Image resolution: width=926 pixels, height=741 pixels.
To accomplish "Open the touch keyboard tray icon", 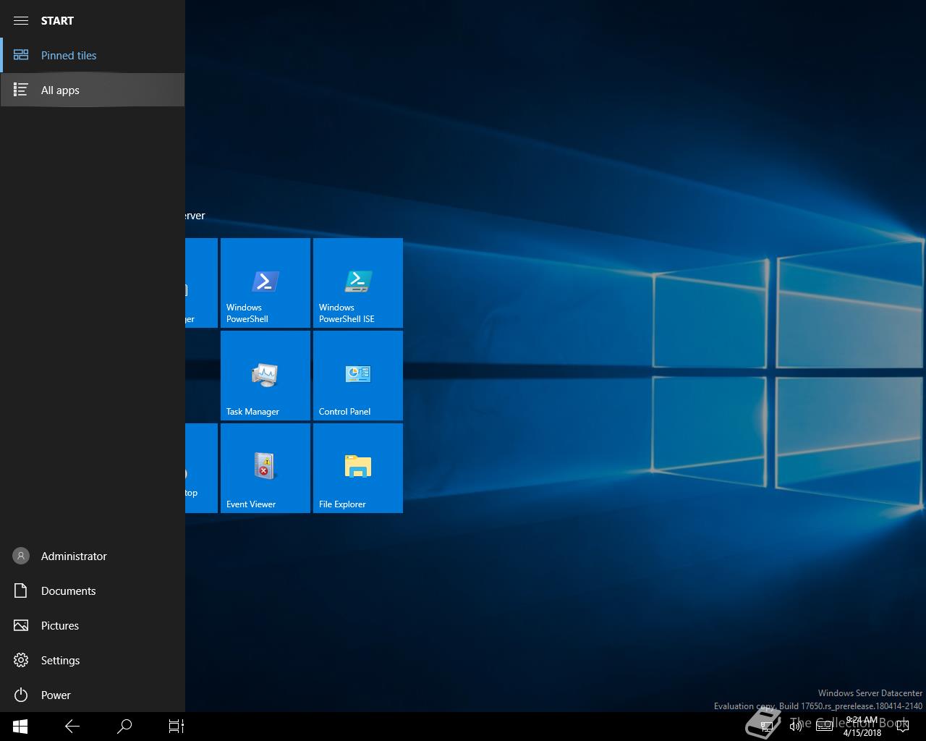I will (825, 727).
